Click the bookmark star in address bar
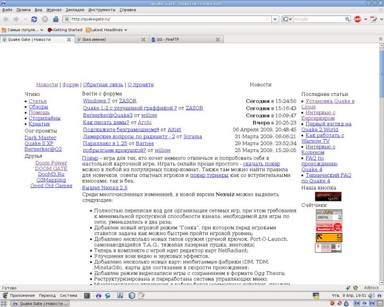 click(268, 19)
